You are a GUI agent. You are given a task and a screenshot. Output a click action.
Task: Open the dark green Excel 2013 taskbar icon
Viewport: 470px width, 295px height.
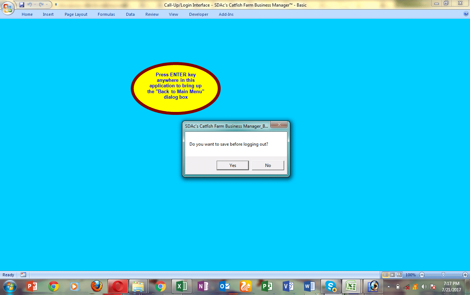[182, 287]
